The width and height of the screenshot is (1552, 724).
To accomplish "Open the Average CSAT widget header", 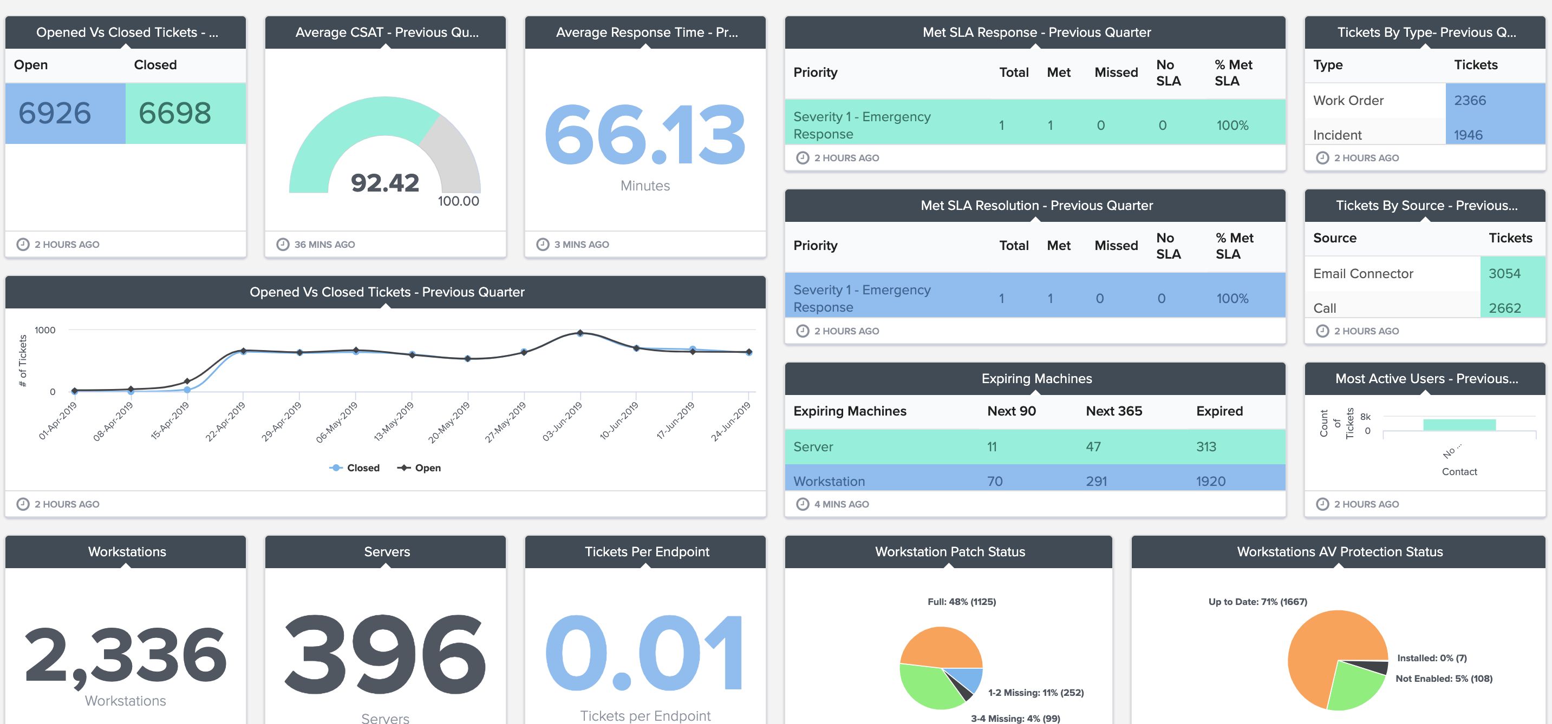I will tap(386, 32).
